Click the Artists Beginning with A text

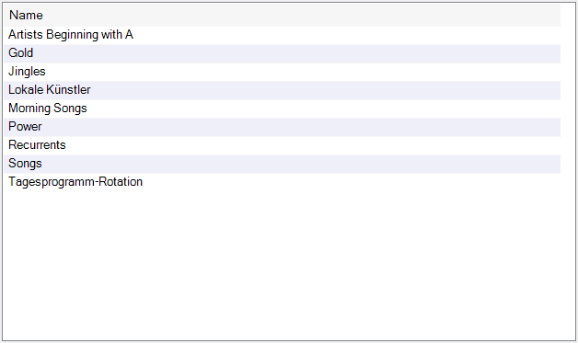click(70, 35)
